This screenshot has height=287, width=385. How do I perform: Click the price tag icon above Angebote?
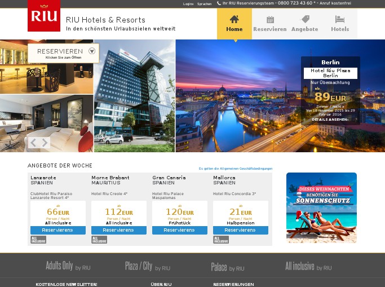click(305, 19)
